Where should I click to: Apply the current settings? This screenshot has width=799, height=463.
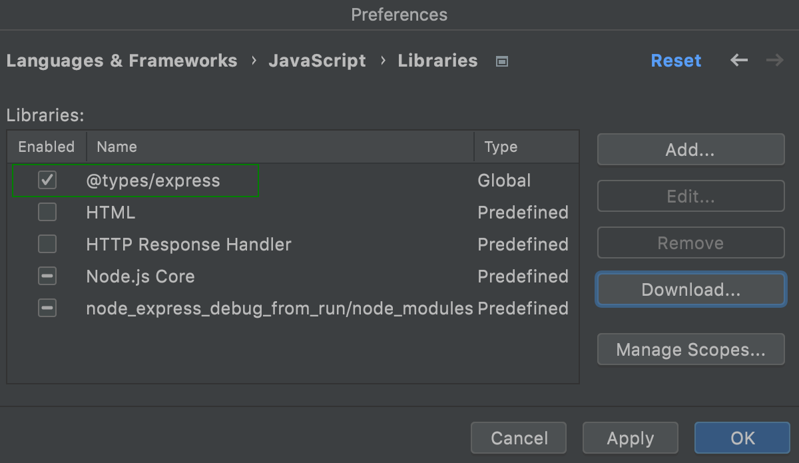click(630, 438)
